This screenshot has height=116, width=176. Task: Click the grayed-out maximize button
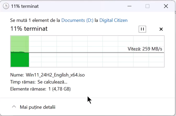(x=147, y=6)
